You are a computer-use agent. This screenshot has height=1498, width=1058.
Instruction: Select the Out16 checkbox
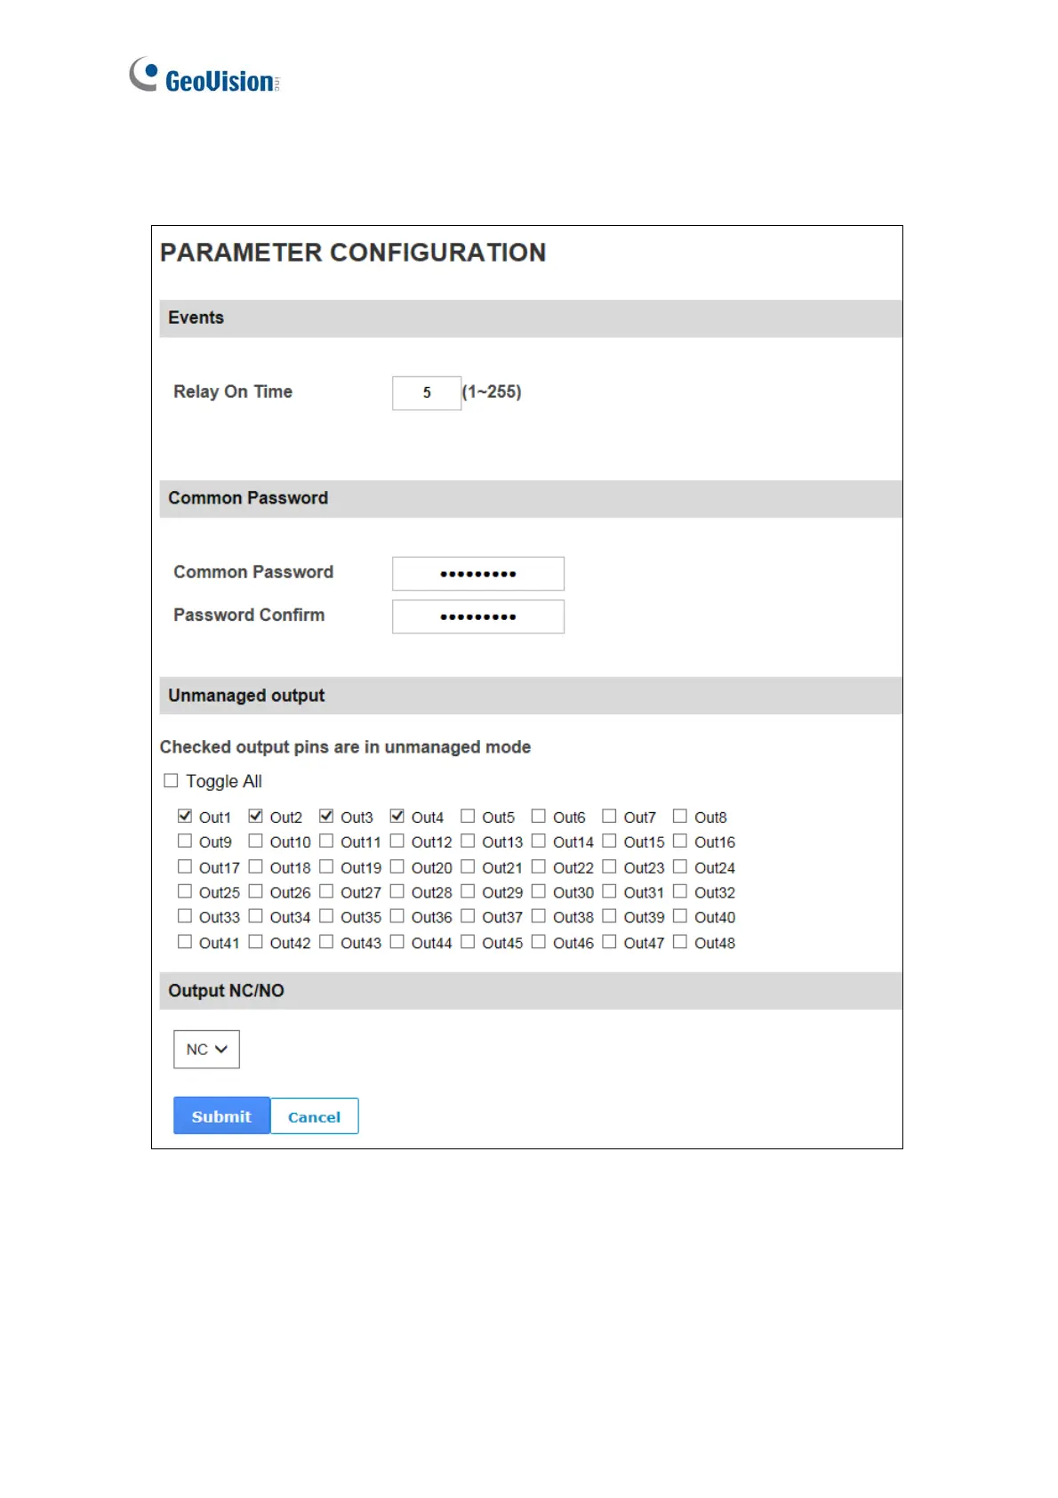[680, 841]
